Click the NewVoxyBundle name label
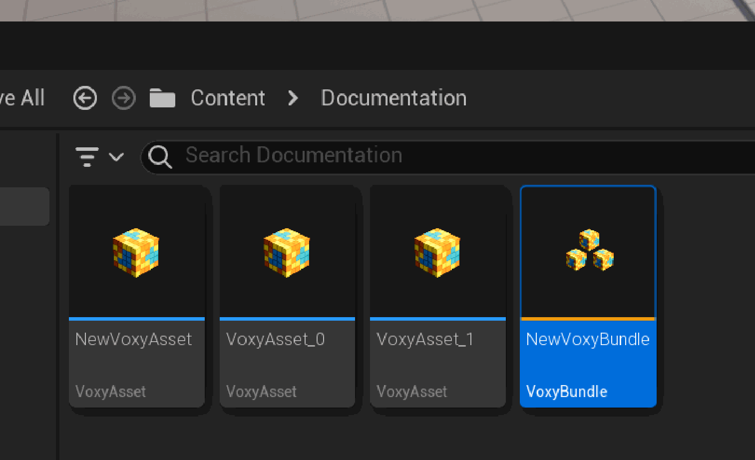The image size is (755, 460). pos(588,340)
